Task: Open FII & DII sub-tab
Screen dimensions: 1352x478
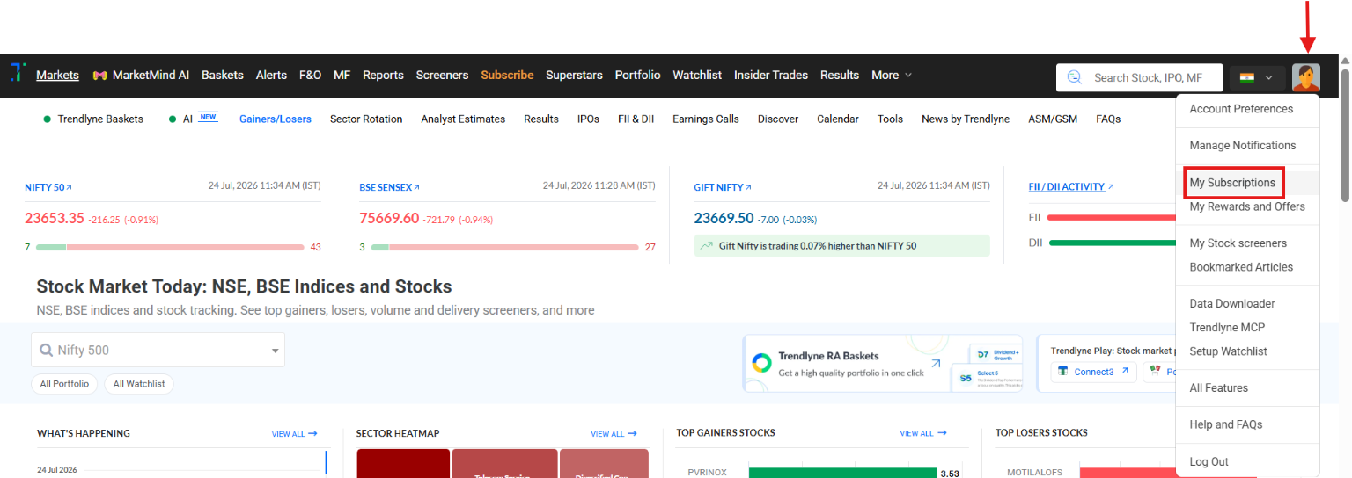Action: coord(636,119)
